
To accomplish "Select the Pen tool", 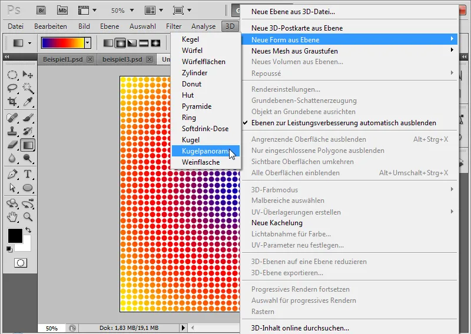I will (x=12, y=174).
